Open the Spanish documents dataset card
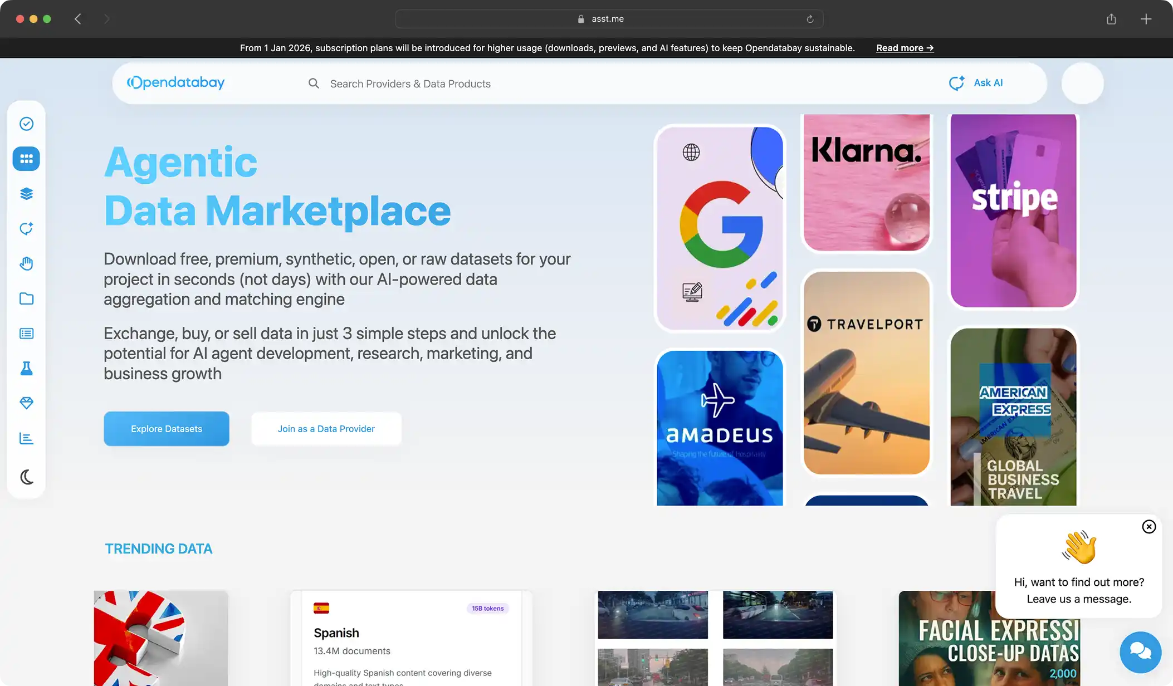This screenshot has height=686, width=1173. click(409, 635)
